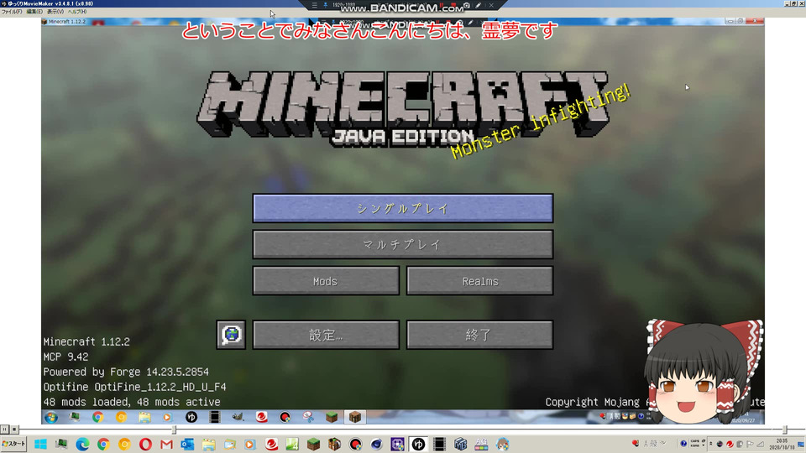Open Trend Micro icon in bottom taskbar
Viewport: 806px width, 453px height.
tap(271, 445)
